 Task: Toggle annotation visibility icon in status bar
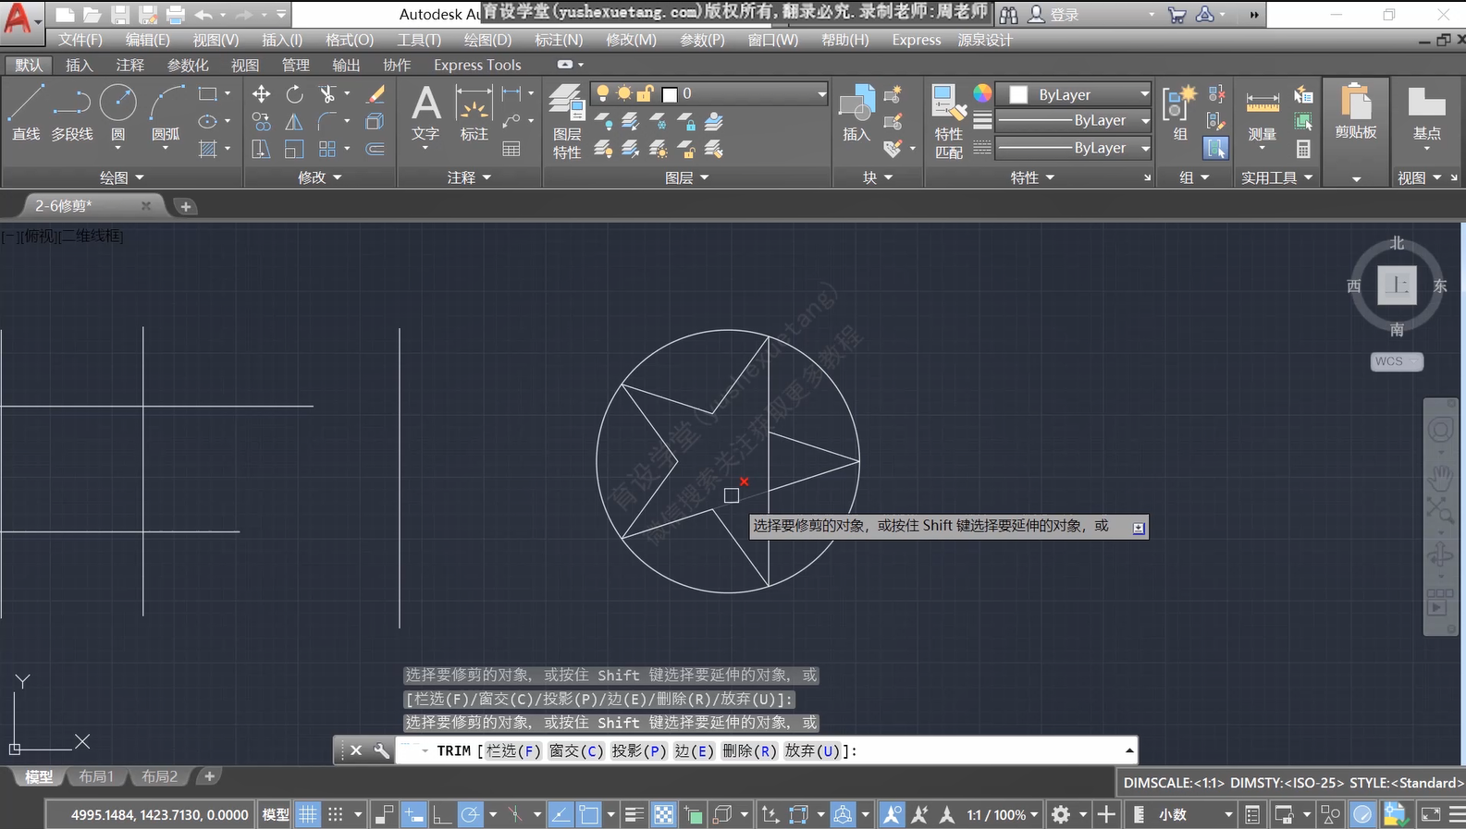[x=892, y=814]
